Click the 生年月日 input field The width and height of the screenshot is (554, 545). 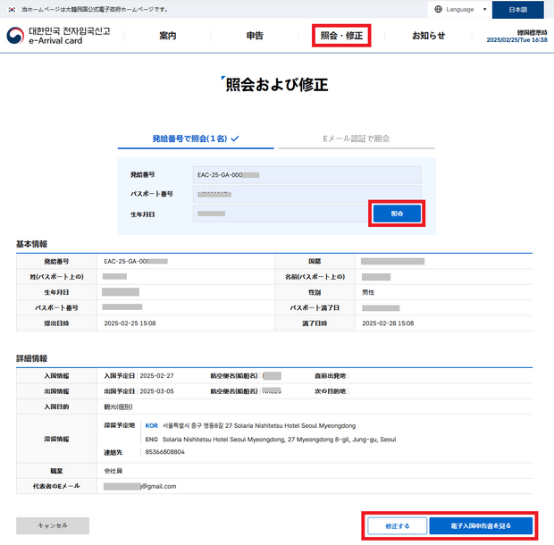(281, 214)
